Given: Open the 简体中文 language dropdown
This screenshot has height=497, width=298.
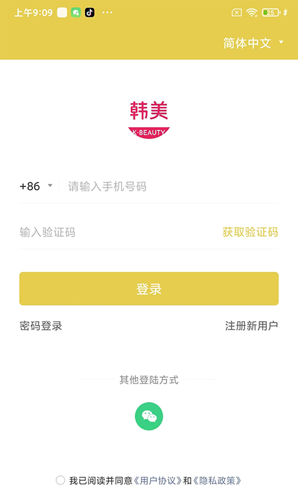Looking at the screenshot, I should coord(253,43).
